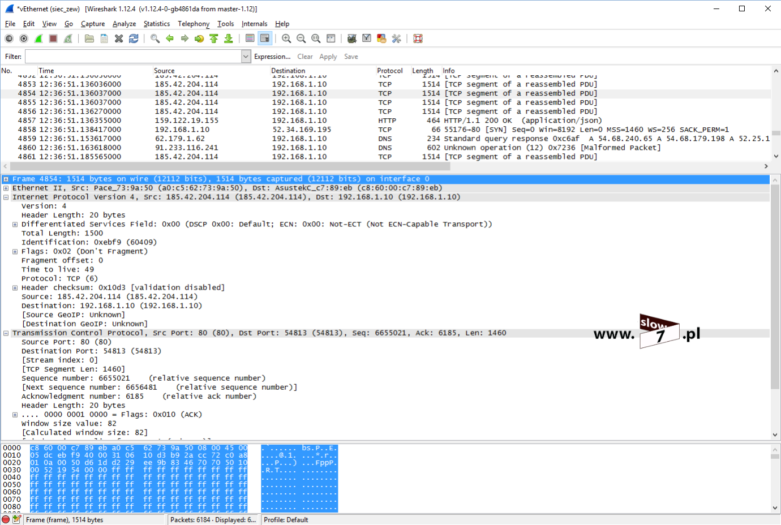Screen dimensions: 781x525
Task: Collapse the Transmission Control Protocol node
Action: 6,333
